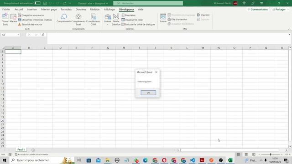The image size is (292, 164).
Task: Collapse the ribbon with the chevron
Action: tap(289, 29)
